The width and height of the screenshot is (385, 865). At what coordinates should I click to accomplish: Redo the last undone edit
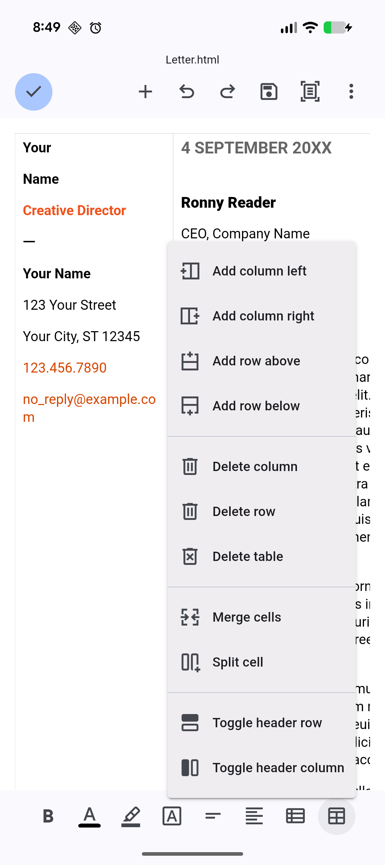[227, 92]
